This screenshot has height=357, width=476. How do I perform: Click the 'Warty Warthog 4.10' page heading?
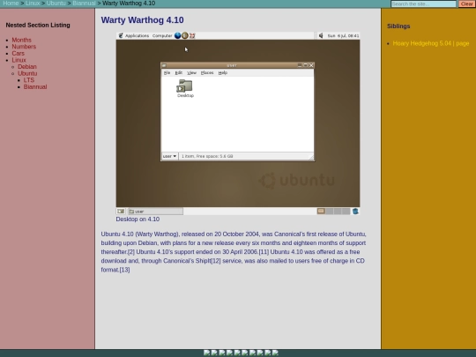143,20
